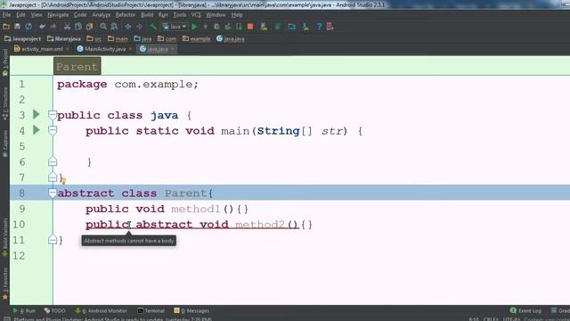This screenshot has width=570, height=321.
Task: Open the Event Log panel
Action: 525,311
